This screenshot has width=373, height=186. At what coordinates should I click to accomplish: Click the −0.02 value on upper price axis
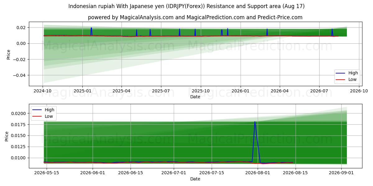pos(20,59)
